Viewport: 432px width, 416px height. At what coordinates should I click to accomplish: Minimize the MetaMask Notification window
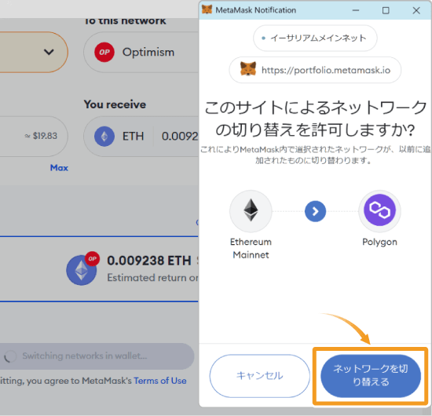point(356,10)
